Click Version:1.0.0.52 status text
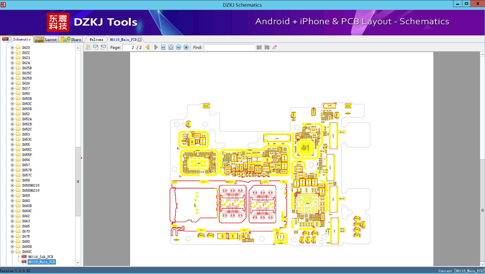 [x=15, y=271]
